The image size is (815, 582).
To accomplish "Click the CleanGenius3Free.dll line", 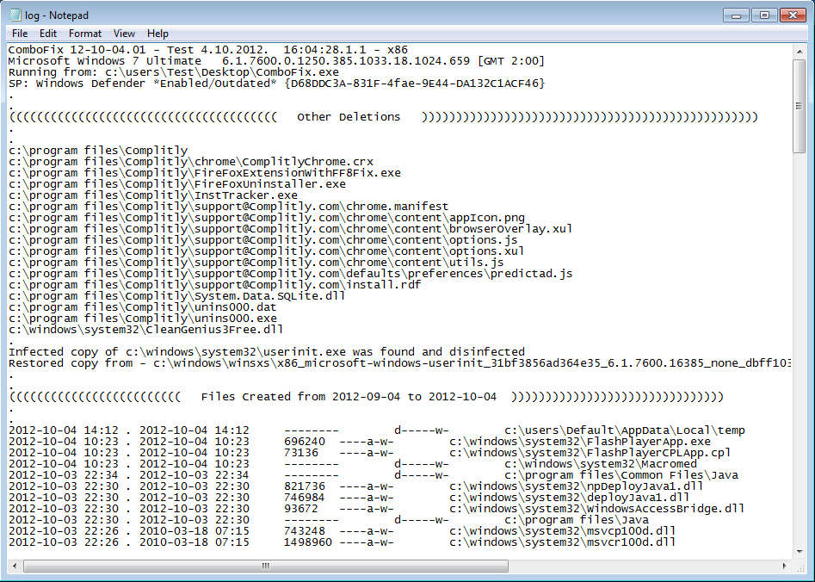I will point(145,330).
